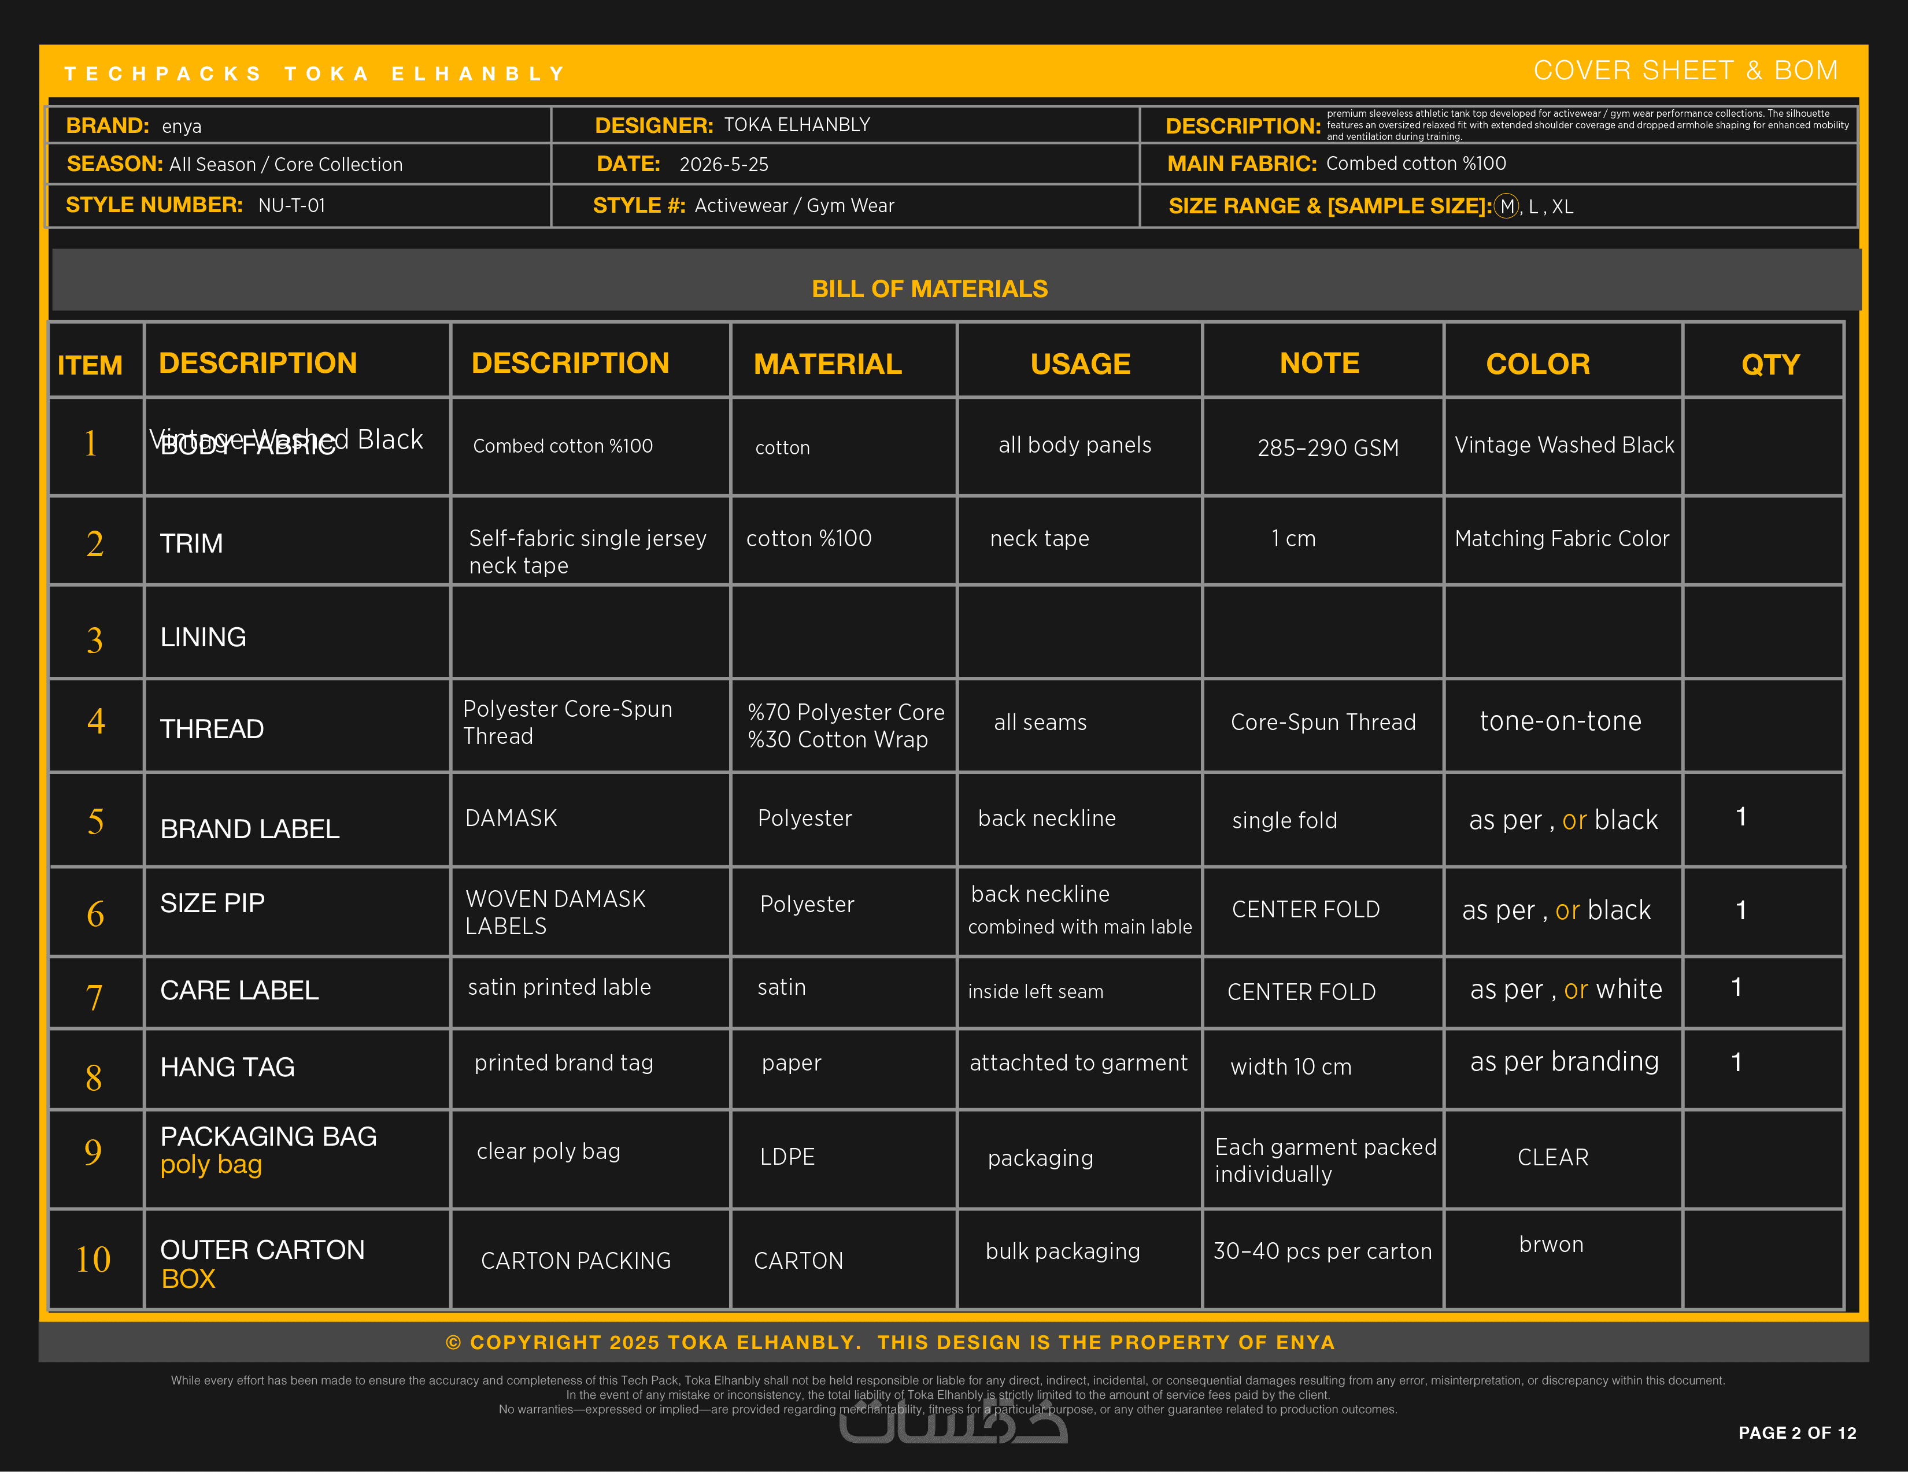Click the 'MATERIAL' column header
The width and height of the screenshot is (1908, 1474).
tap(827, 363)
